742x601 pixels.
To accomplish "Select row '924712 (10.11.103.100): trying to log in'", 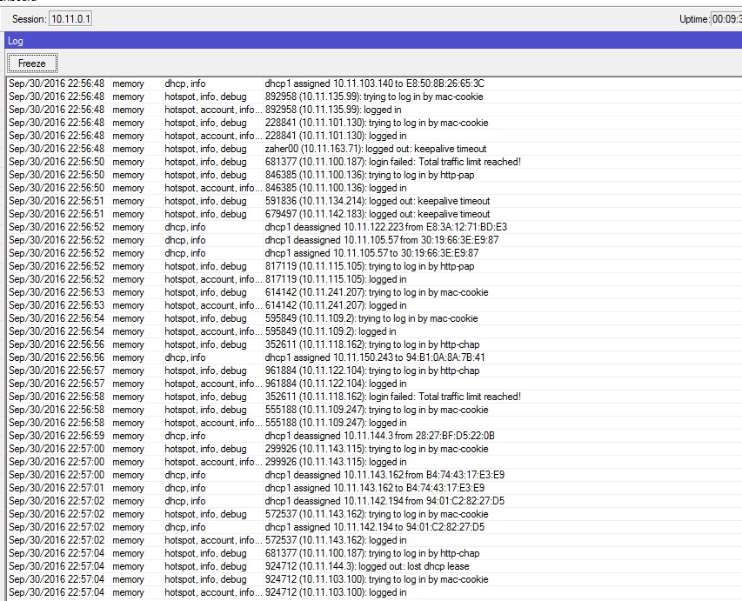I will click(374, 580).
